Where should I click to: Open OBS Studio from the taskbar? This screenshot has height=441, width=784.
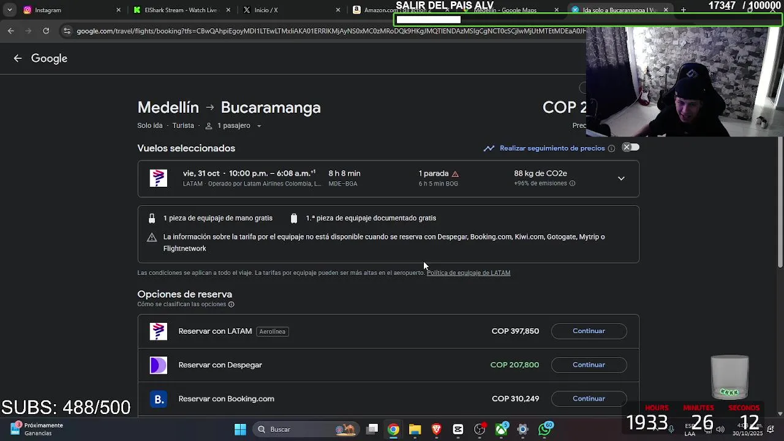click(480, 429)
